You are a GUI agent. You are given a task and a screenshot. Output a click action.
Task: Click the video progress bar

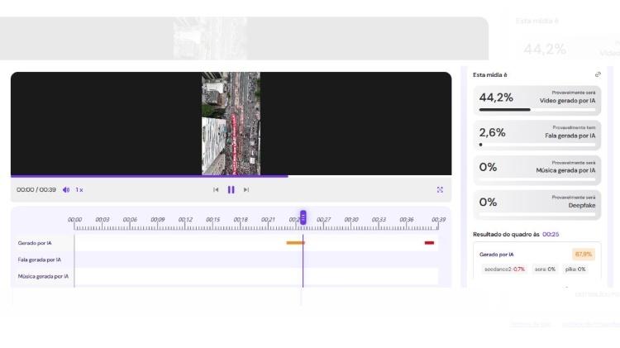pyautogui.click(x=231, y=176)
